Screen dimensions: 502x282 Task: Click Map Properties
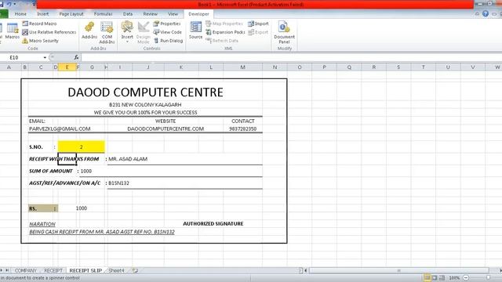click(x=224, y=23)
